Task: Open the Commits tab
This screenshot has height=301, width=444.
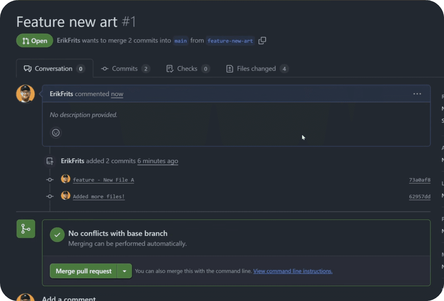Action: tap(126, 69)
